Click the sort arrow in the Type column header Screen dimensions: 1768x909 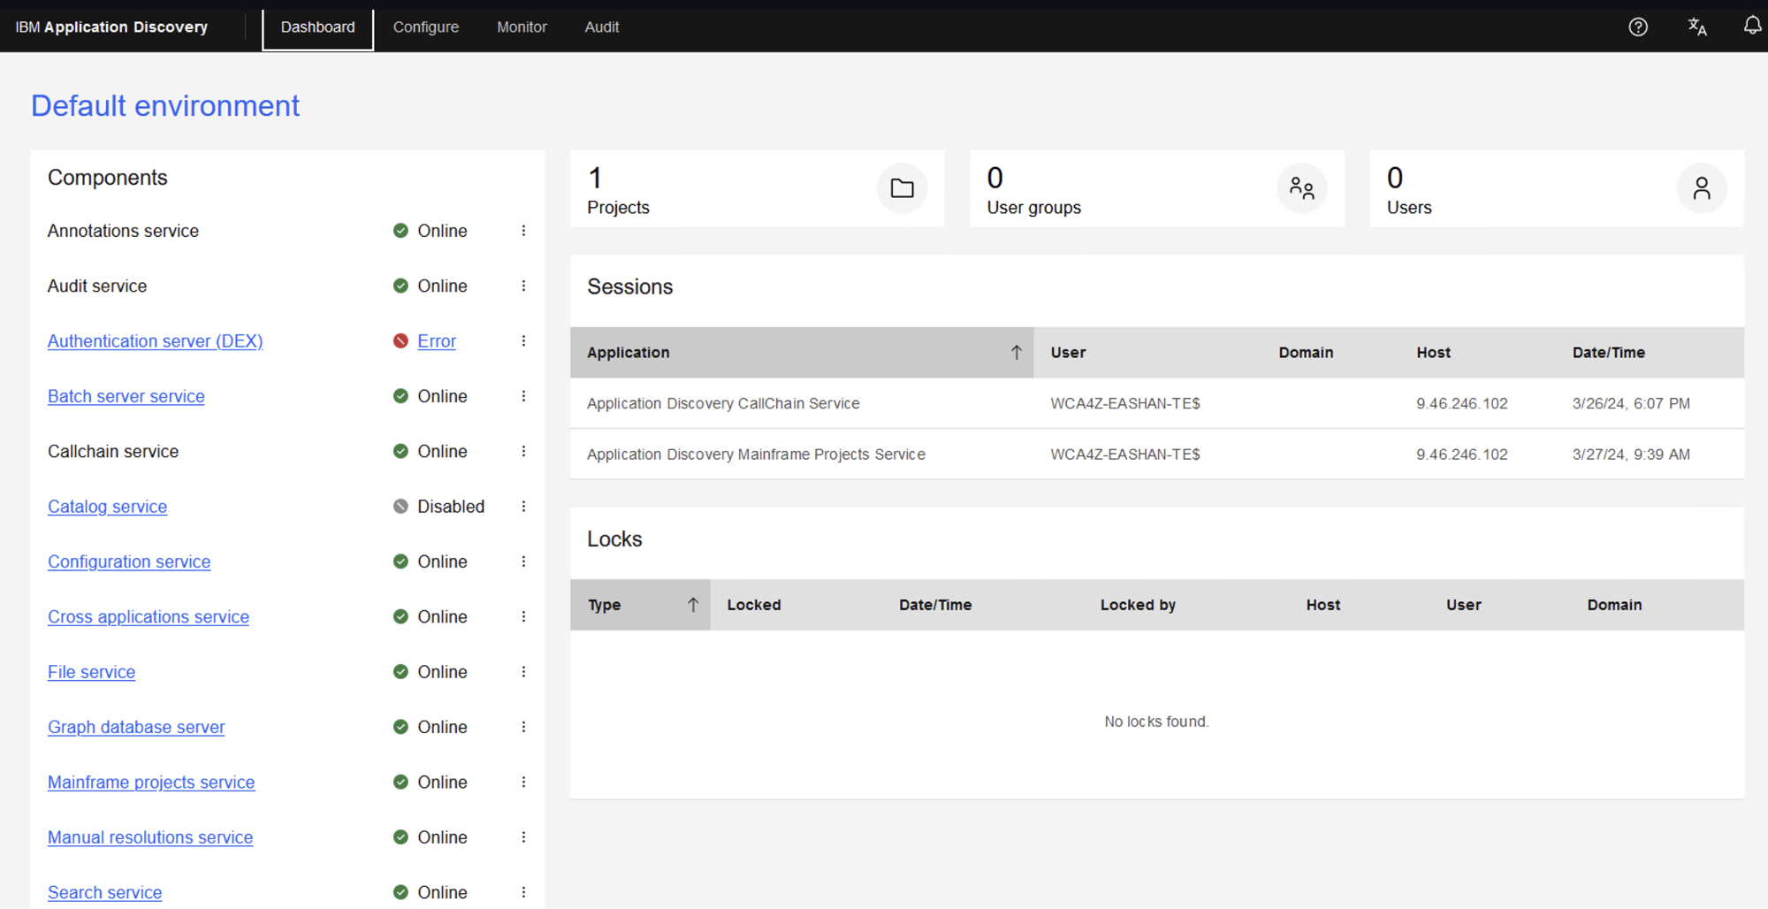click(693, 605)
